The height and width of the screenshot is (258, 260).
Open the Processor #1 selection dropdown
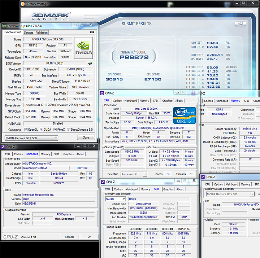click(x=134, y=174)
